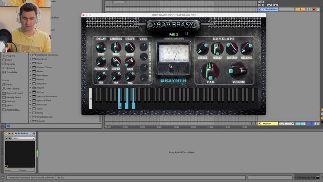Screen dimensions: 323x182
Task: Expand the Multiband Dynamics device entry
Action: pos(30,55)
